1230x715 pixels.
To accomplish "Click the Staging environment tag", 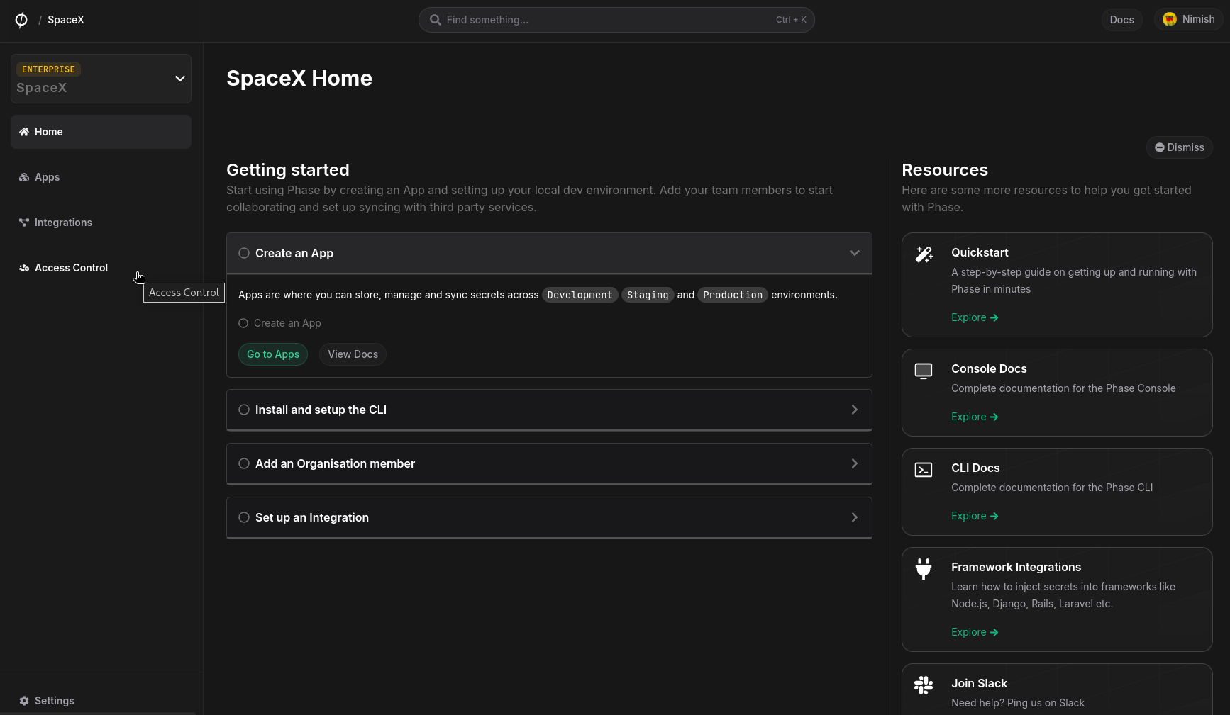I will (648, 295).
